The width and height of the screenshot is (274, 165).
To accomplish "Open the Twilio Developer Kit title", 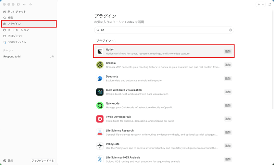I will pos(118,117).
